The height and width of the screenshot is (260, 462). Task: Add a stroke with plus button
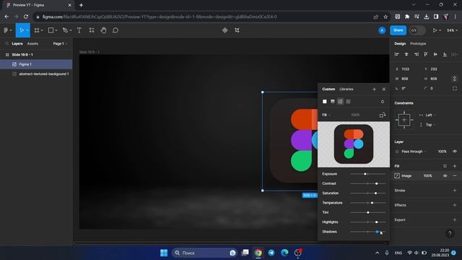click(455, 191)
